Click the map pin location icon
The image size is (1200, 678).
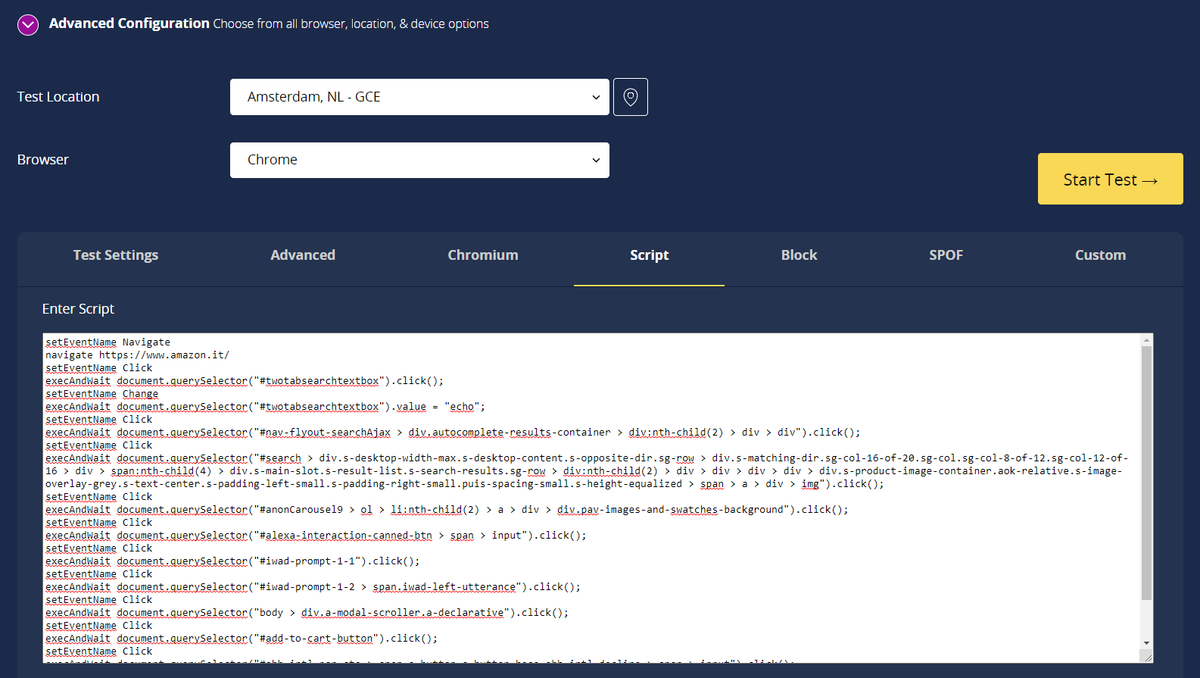pos(631,97)
